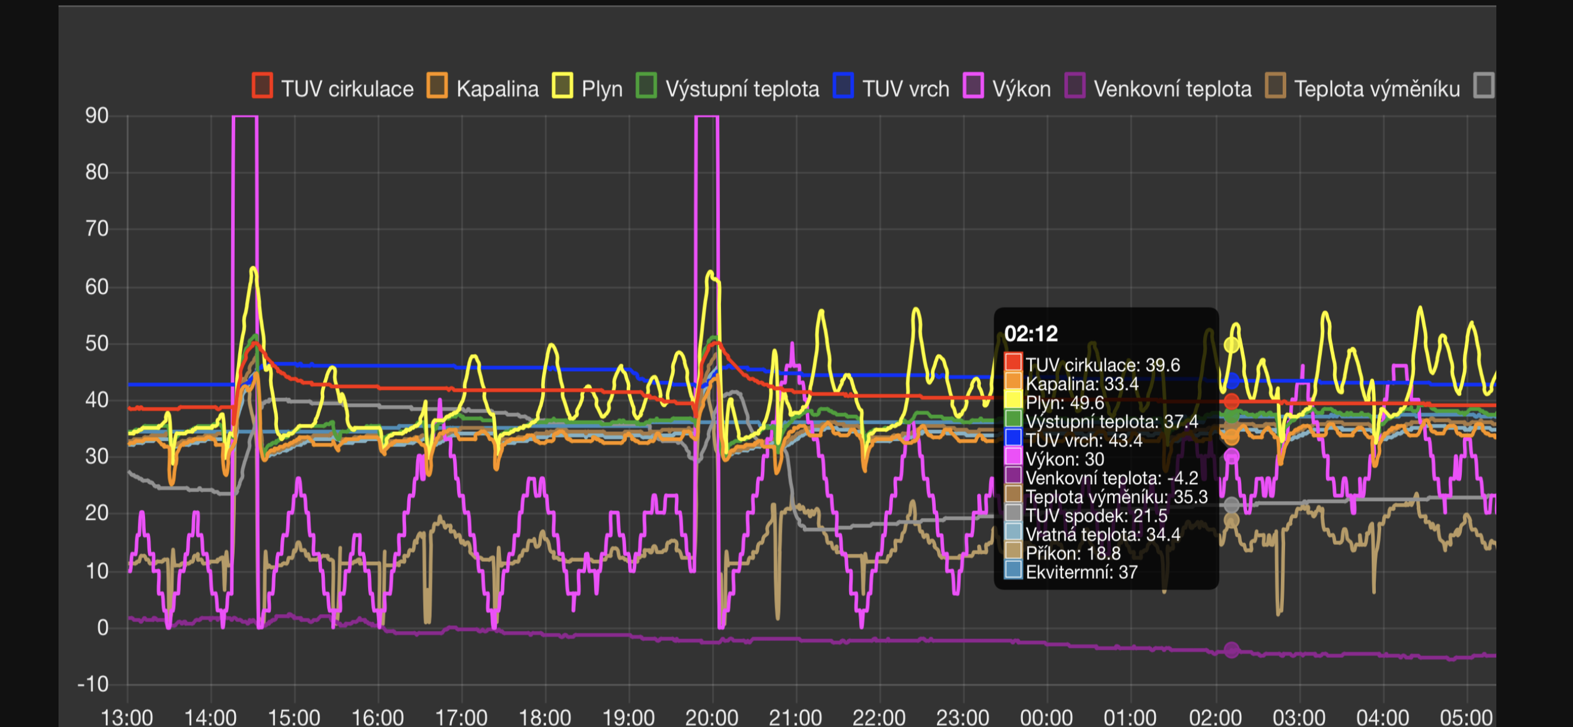Click the top of the first Výkon spike

tap(245, 116)
